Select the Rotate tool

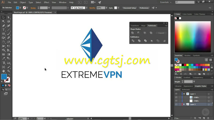coord(3,42)
